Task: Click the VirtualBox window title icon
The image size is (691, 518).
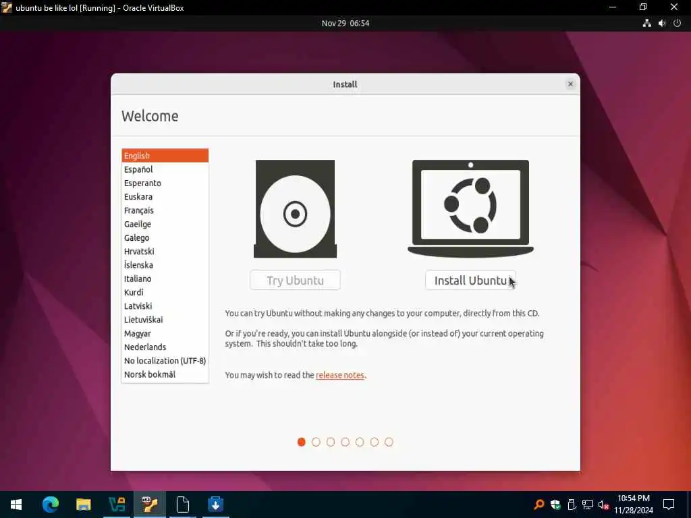Action: click(x=7, y=7)
